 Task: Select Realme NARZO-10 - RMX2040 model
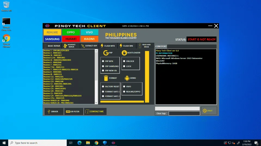[56, 101]
